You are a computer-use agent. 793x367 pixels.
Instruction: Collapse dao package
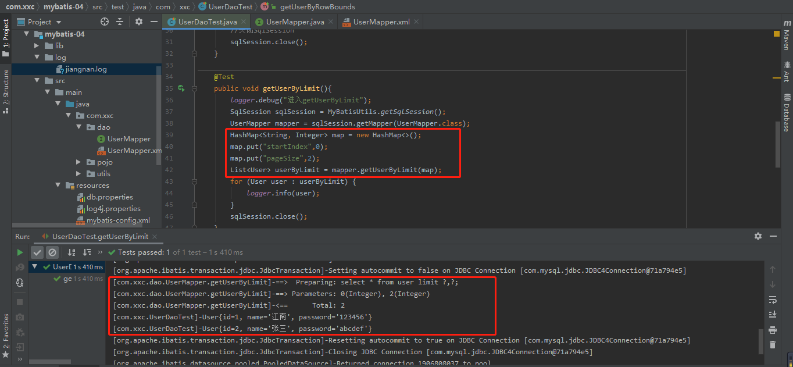[x=78, y=127]
